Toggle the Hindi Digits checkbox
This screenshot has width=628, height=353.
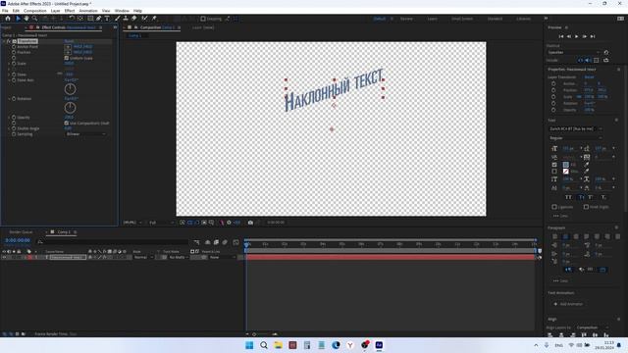[586, 207]
